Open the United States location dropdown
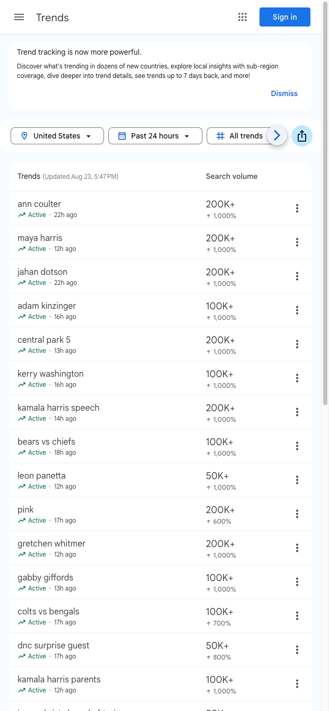 pyautogui.click(x=57, y=136)
